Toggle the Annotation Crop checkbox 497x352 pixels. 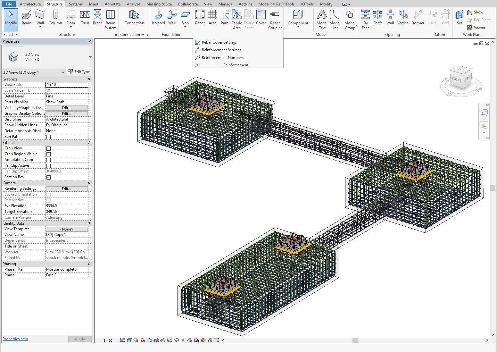(48, 160)
